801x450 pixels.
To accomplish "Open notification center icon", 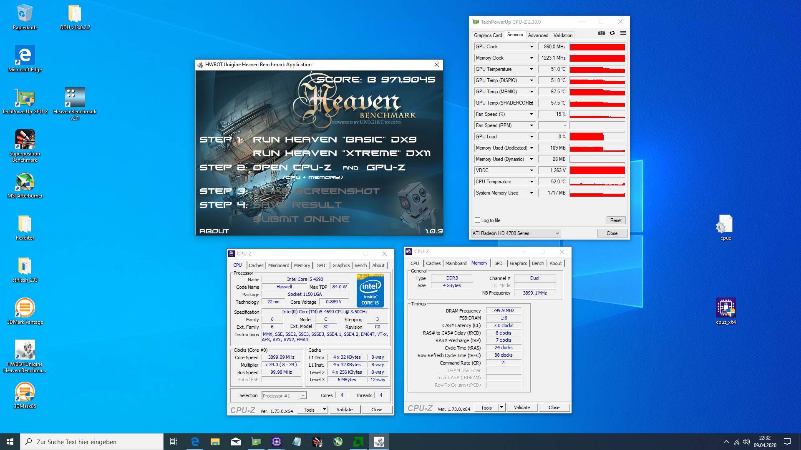I will point(787,442).
